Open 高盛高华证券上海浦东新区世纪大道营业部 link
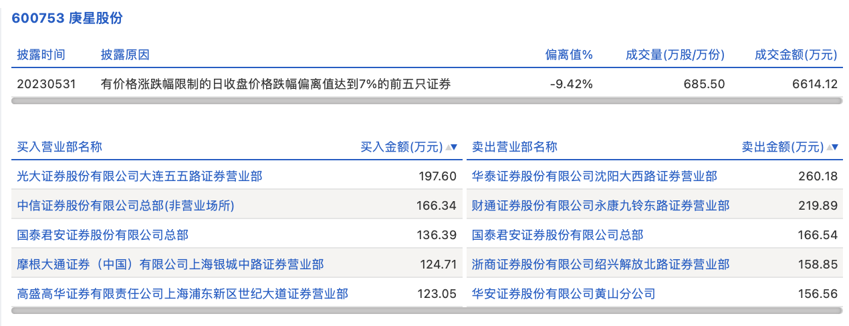The width and height of the screenshot is (849, 326). coord(183,294)
